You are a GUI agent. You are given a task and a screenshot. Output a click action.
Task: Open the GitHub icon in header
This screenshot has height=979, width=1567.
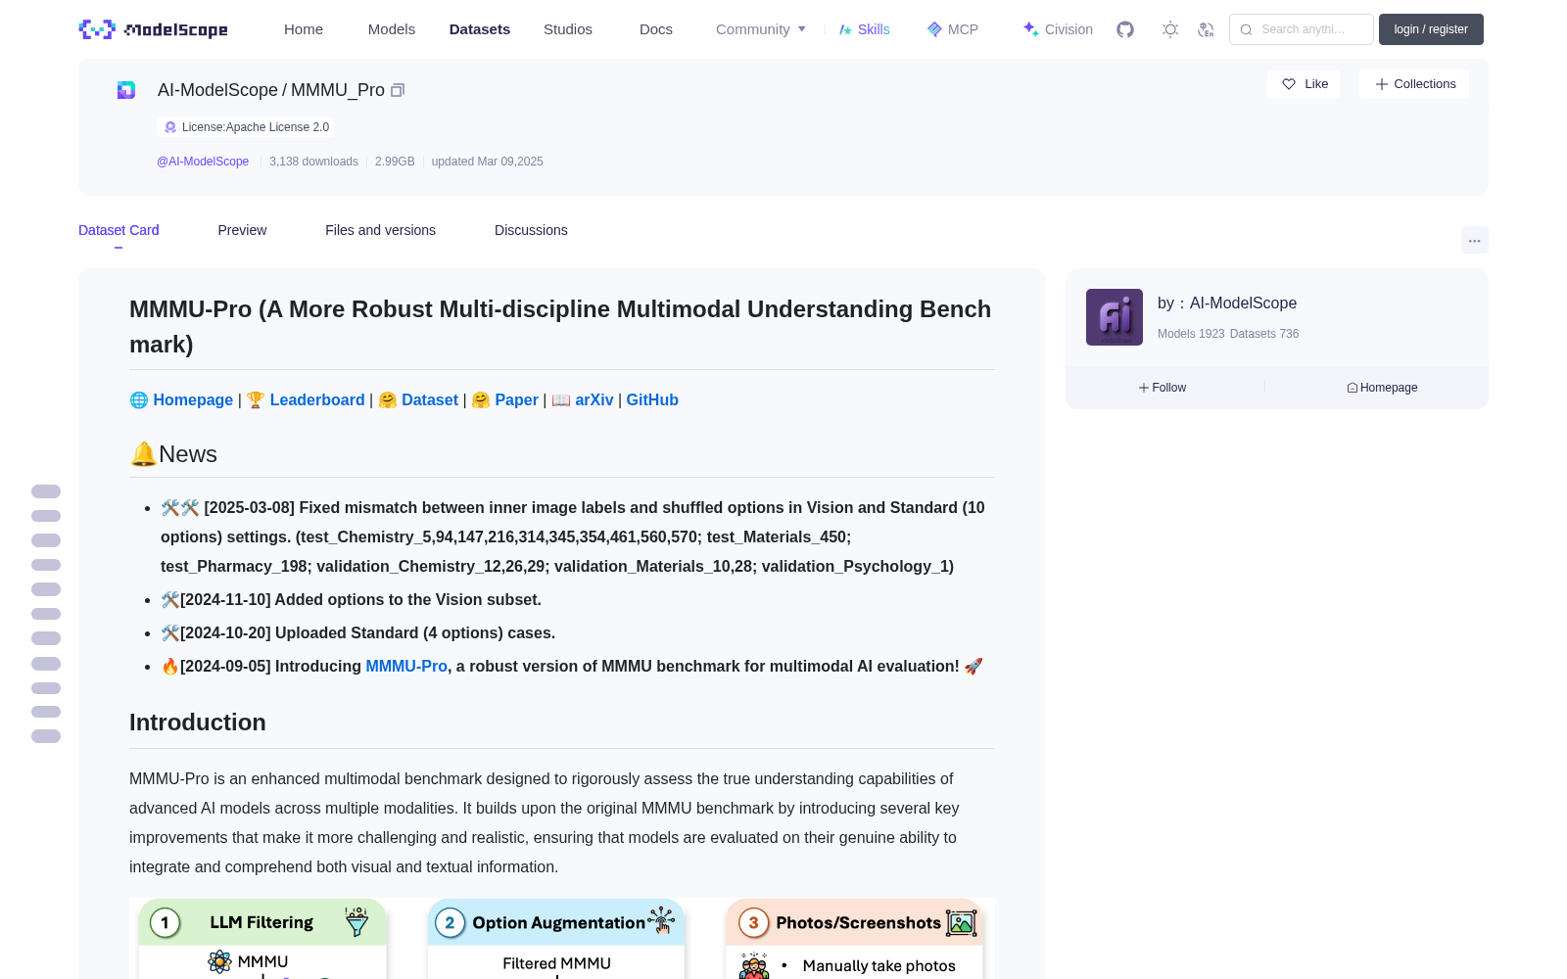click(1125, 29)
